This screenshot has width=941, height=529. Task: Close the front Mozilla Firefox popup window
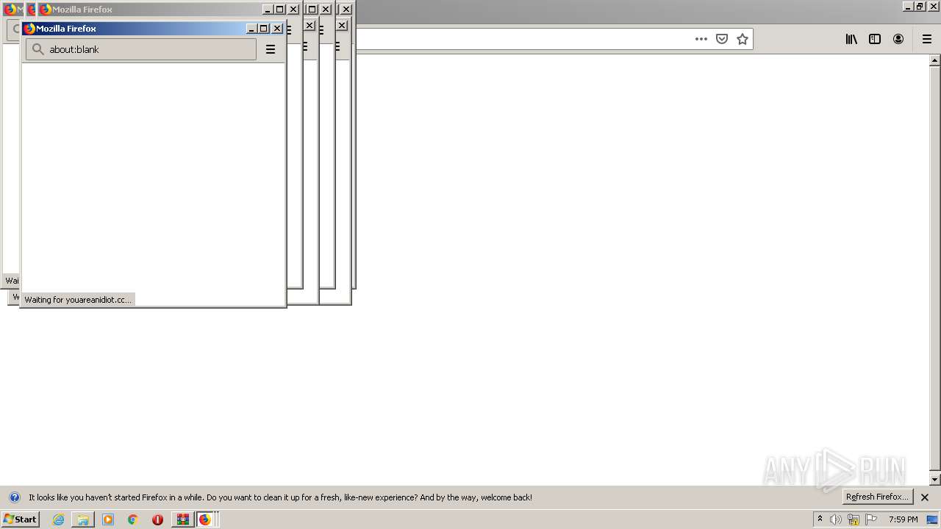point(277,29)
